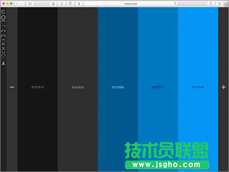Go back to previous page

pyautogui.click(x=17, y=4)
